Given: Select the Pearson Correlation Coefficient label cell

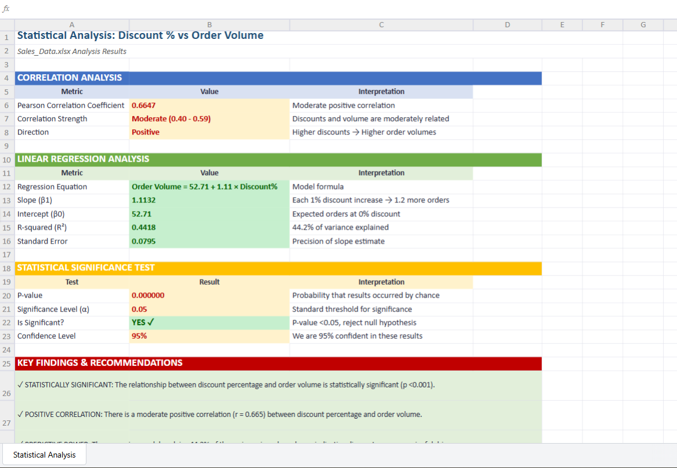Looking at the screenshot, I should click(x=71, y=105).
